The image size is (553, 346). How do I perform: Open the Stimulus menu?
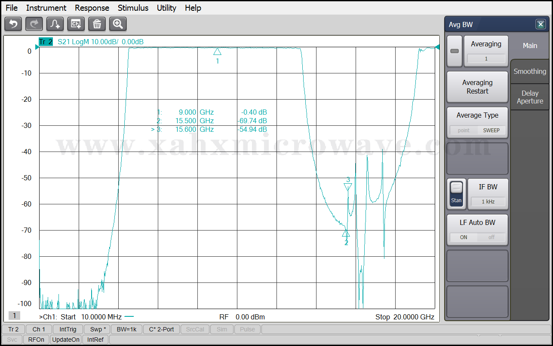[x=133, y=8]
